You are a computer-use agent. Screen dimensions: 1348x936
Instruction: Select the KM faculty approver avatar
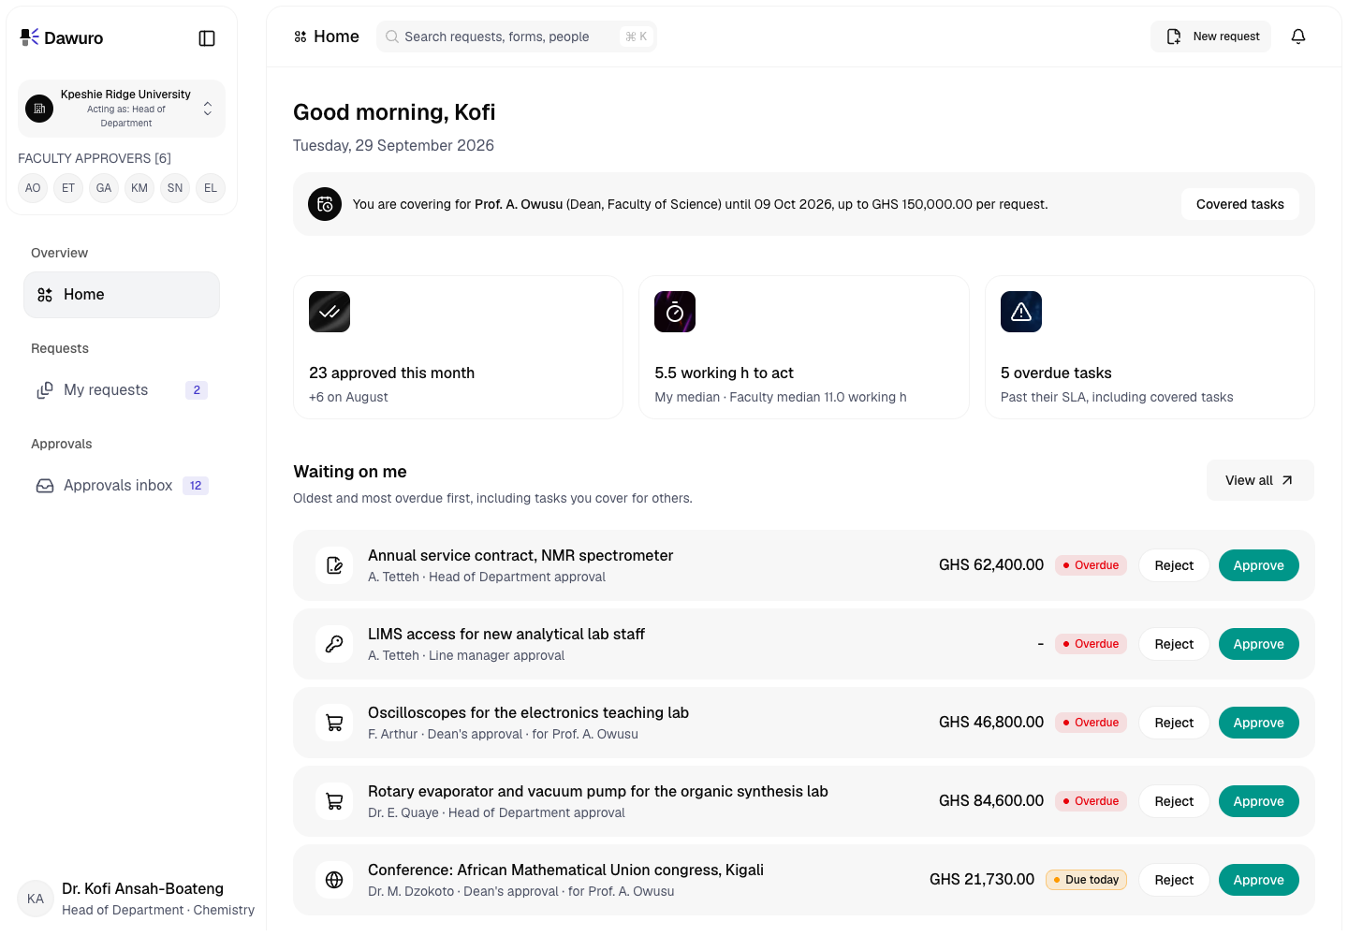coord(139,188)
